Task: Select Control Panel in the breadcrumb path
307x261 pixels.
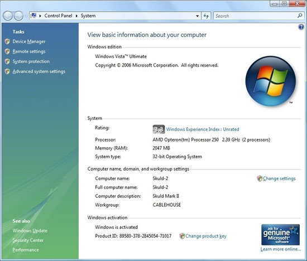Action: [x=58, y=16]
